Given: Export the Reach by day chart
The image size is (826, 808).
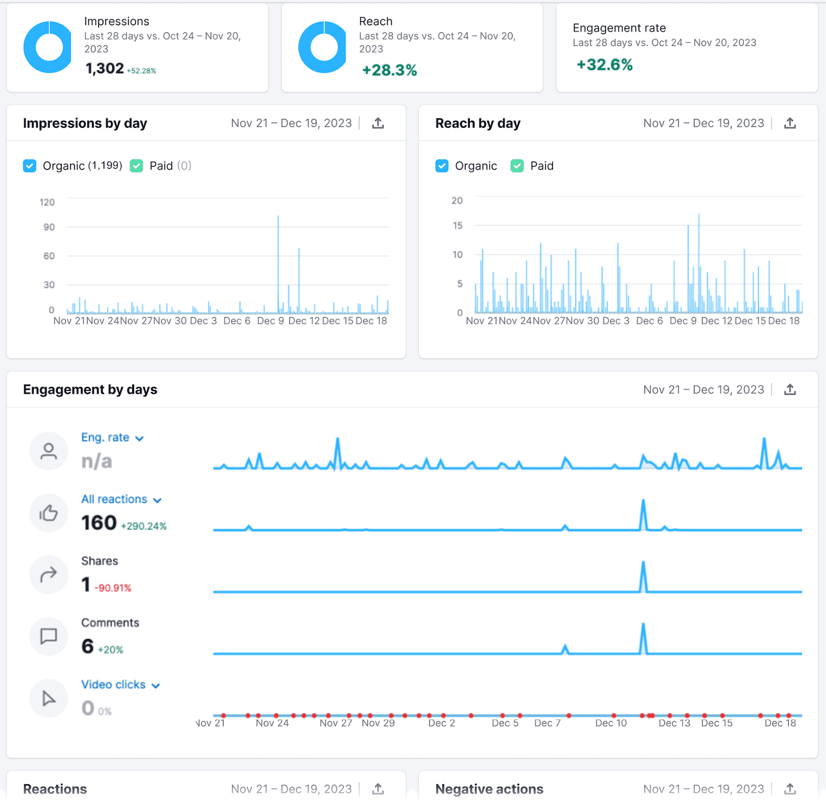Looking at the screenshot, I should (x=790, y=123).
